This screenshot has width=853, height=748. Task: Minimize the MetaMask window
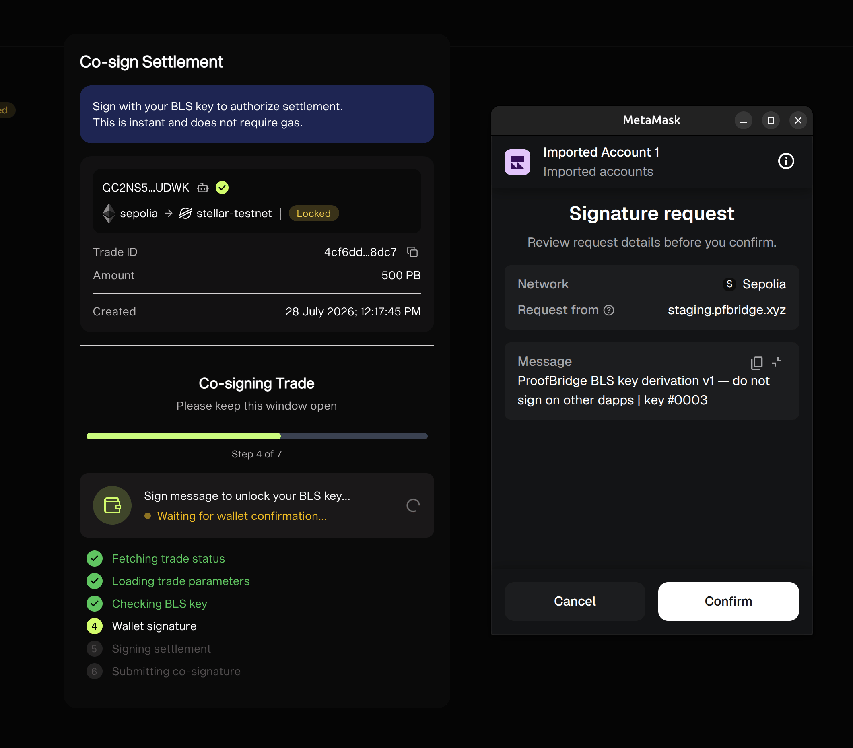(743, 121)
